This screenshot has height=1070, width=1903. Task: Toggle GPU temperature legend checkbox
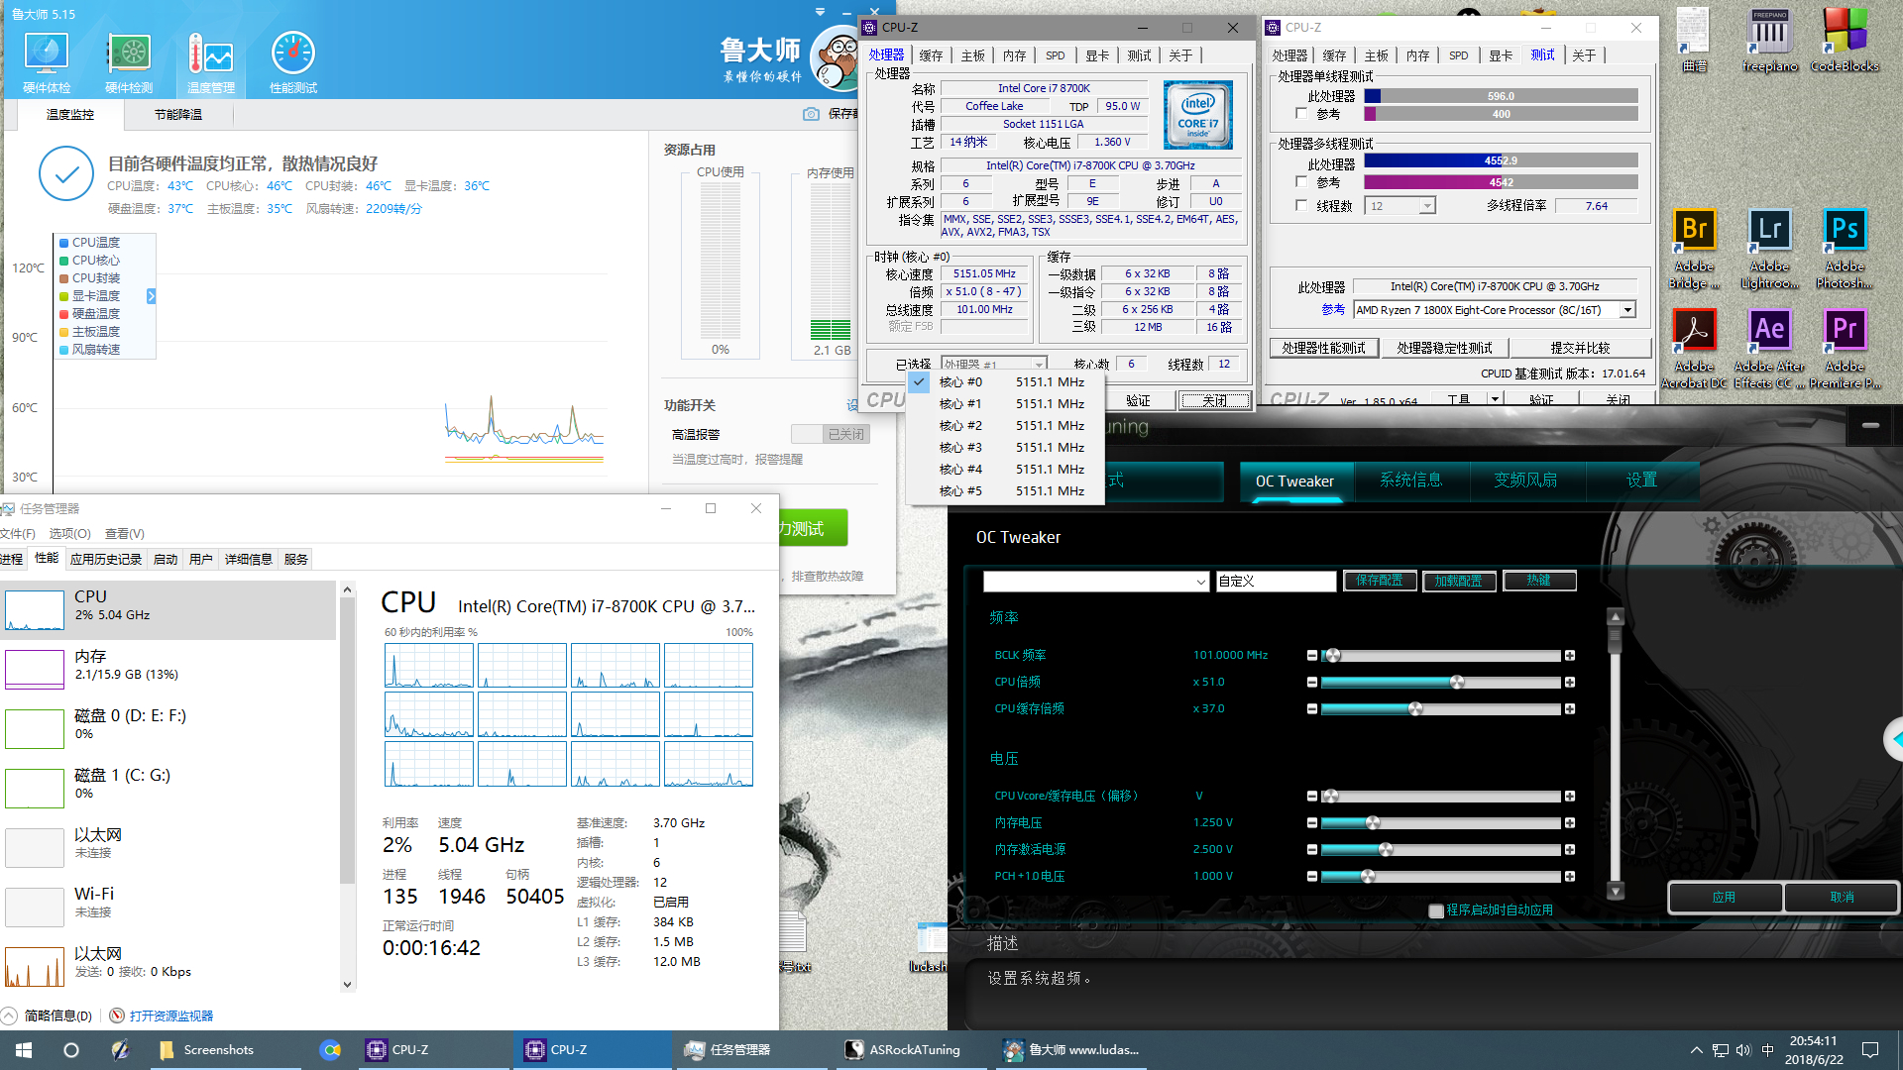[x=64, y=296]
